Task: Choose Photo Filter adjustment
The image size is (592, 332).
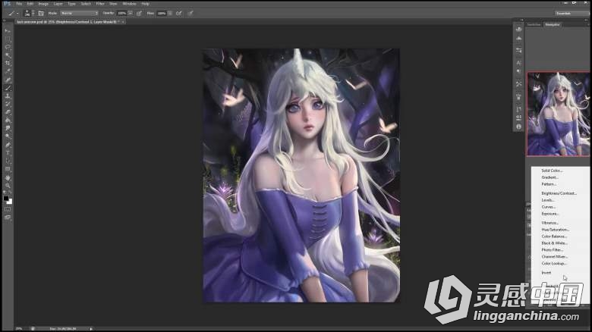Action: coord(552,249)
